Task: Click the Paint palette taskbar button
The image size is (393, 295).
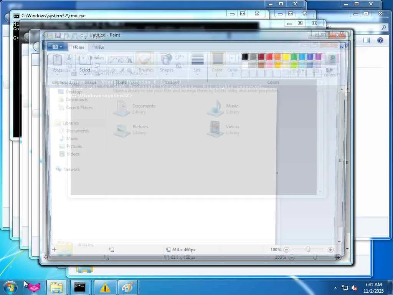Action: [128, 287]
